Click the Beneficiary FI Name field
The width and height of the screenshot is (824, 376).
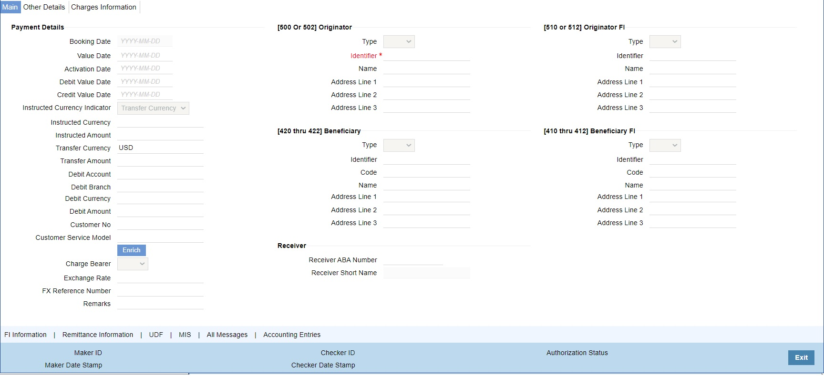tap(693, 185)
